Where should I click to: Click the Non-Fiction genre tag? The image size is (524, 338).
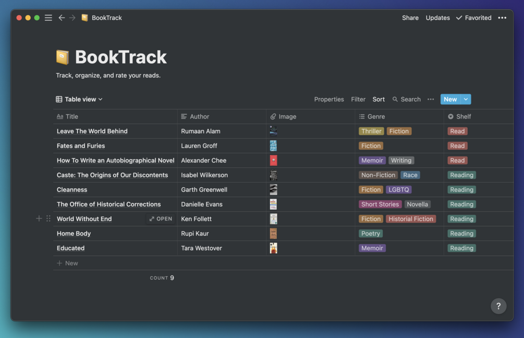pyautogui.click(x=378, y=175)
